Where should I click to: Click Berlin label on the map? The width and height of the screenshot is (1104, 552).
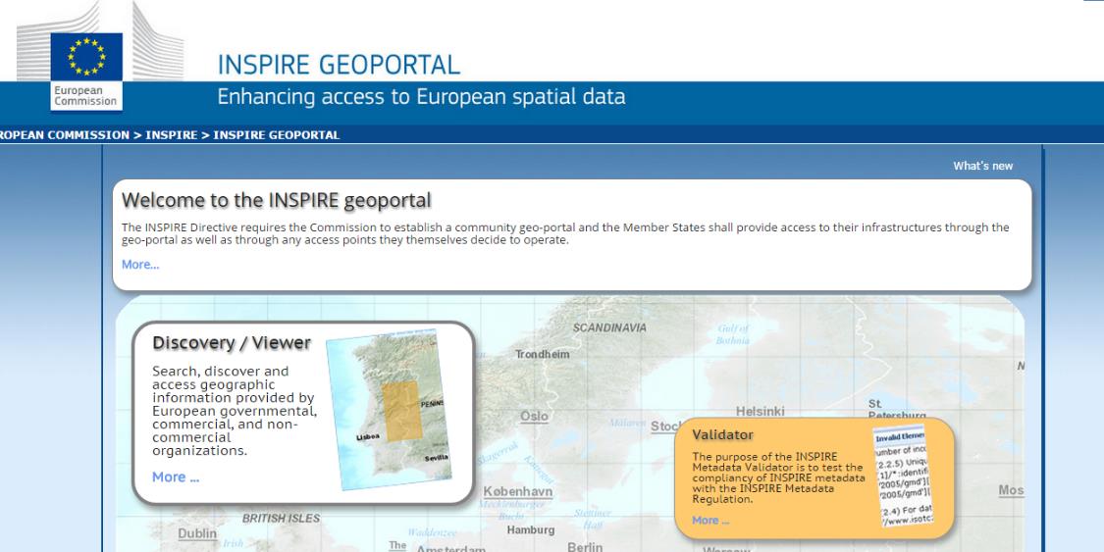coord(585,547)
